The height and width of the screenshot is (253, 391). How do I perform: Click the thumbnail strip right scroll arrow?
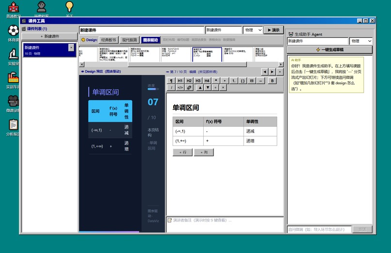click(x=281, y=64)
